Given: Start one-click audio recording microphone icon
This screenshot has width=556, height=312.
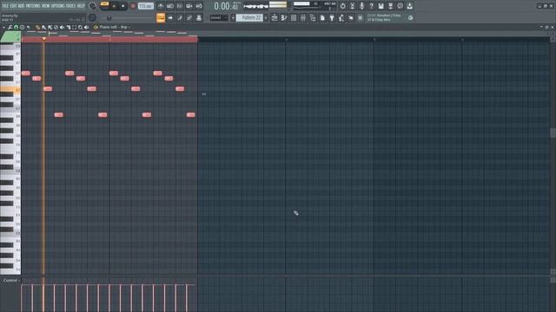Looking at the screenshot, I should coord(361,6).
